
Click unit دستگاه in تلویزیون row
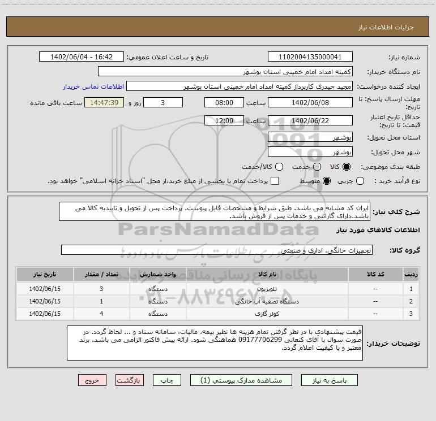157,289
